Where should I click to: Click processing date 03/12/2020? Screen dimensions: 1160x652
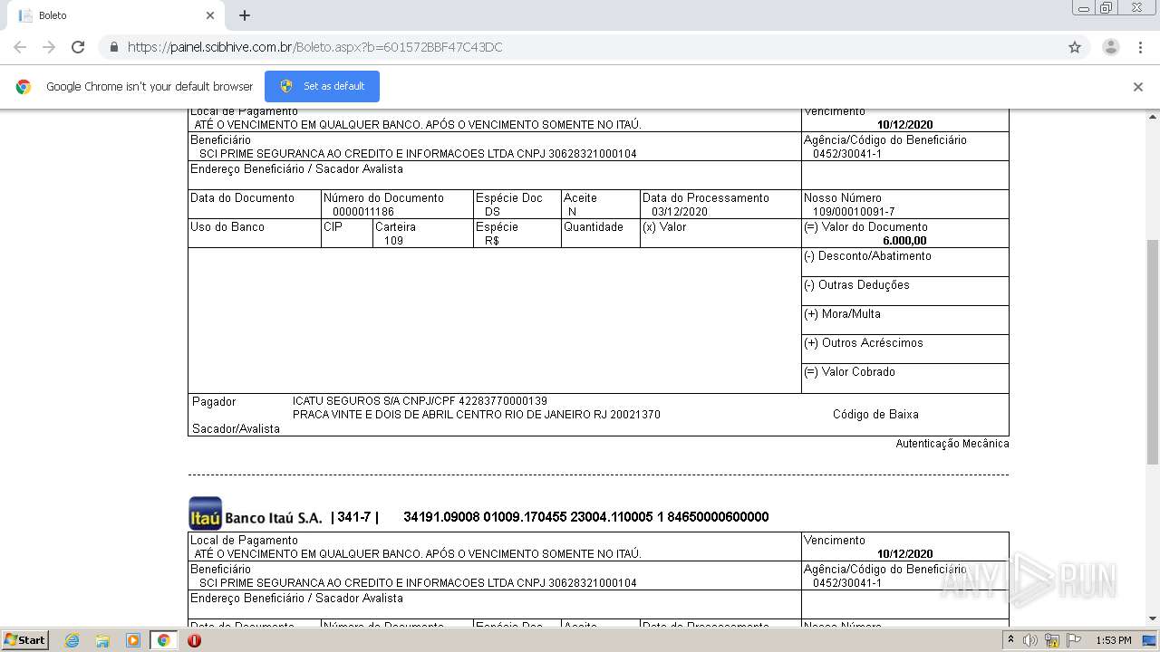tap(679, 212)
